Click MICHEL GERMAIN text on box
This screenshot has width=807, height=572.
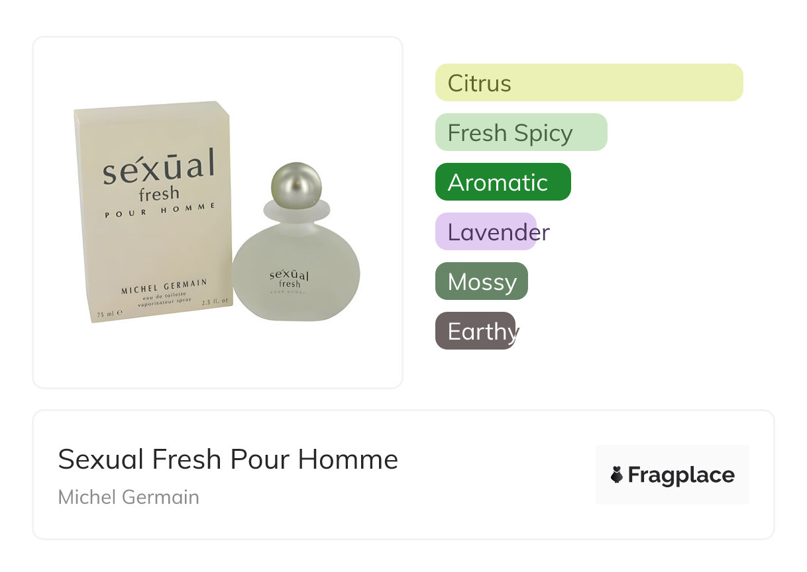[164, 287]
